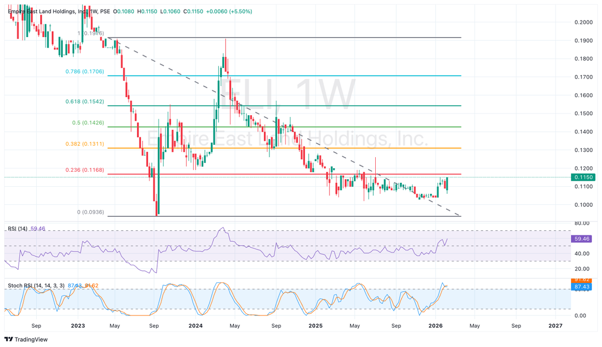This screenshot has height=347, width=602.
Task: Click the TradingView logo
Action: pyautogui.click(x=26, y=339)
